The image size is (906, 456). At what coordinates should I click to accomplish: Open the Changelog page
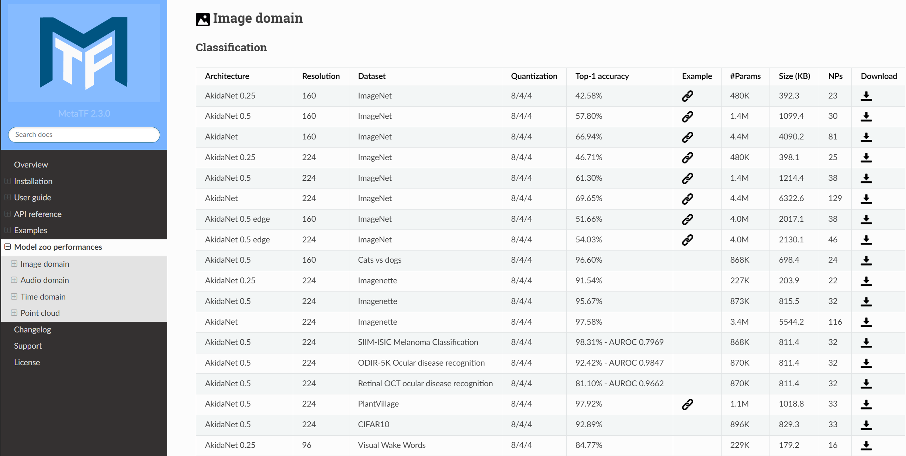pyautogui.click(x=32, y=329)
